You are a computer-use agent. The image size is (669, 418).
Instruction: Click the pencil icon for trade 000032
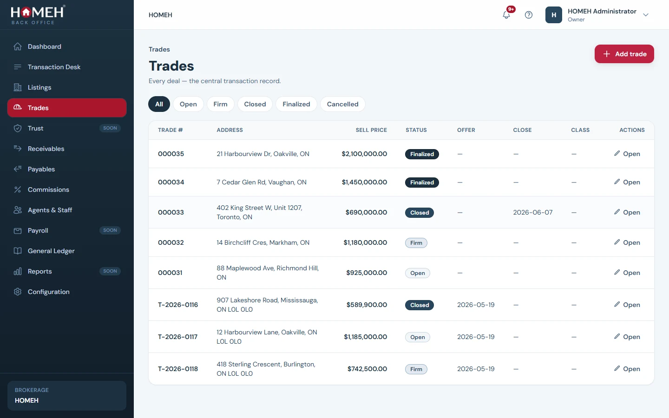click(617, 242)
